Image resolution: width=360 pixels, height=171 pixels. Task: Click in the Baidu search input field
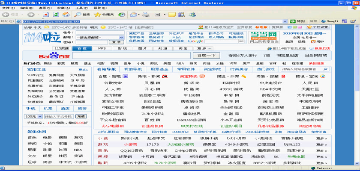tap(132, 56)
